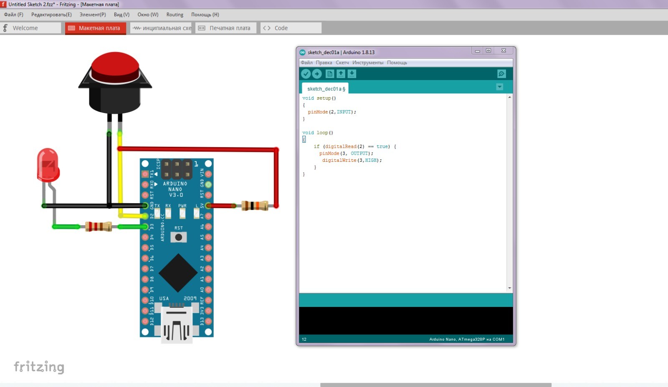Switch to the Welcome tab
The height and width of the screenshot is (387, 668).
click(x=30, y=28)
